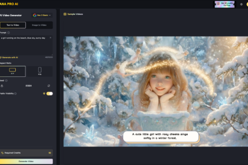Clear the prompt with the X icon

tap(50, 37)
